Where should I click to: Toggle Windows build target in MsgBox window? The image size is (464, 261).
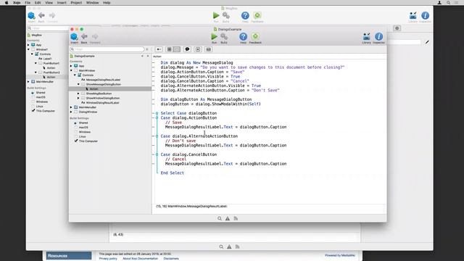point(33,101)
